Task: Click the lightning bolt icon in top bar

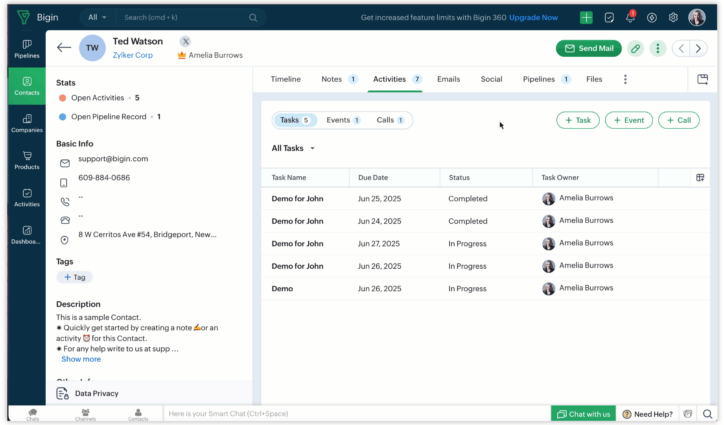Action: point(652,17)
